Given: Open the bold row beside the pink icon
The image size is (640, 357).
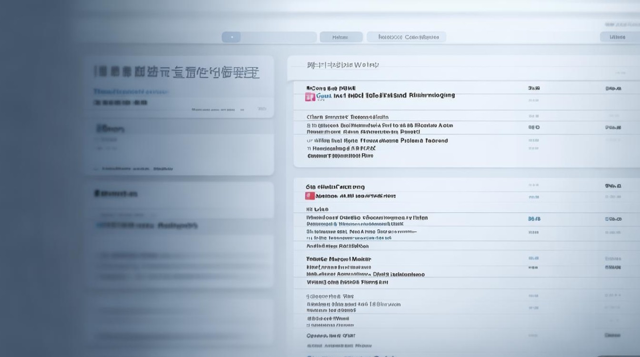Looking at the screenshot, I should pos(386,95).
